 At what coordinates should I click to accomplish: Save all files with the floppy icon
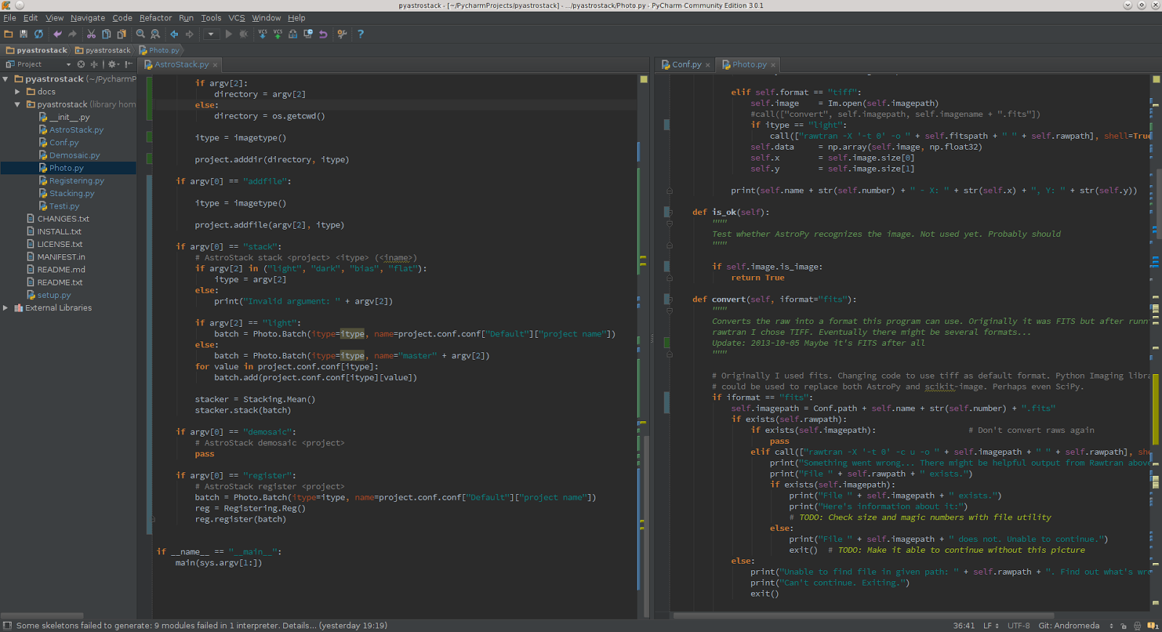click(x=23, y=34)
